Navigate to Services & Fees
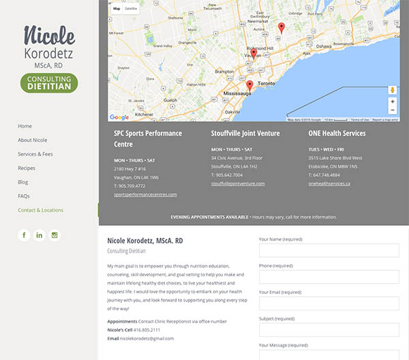This screenshot has width=409, height=360. point(35,154)
